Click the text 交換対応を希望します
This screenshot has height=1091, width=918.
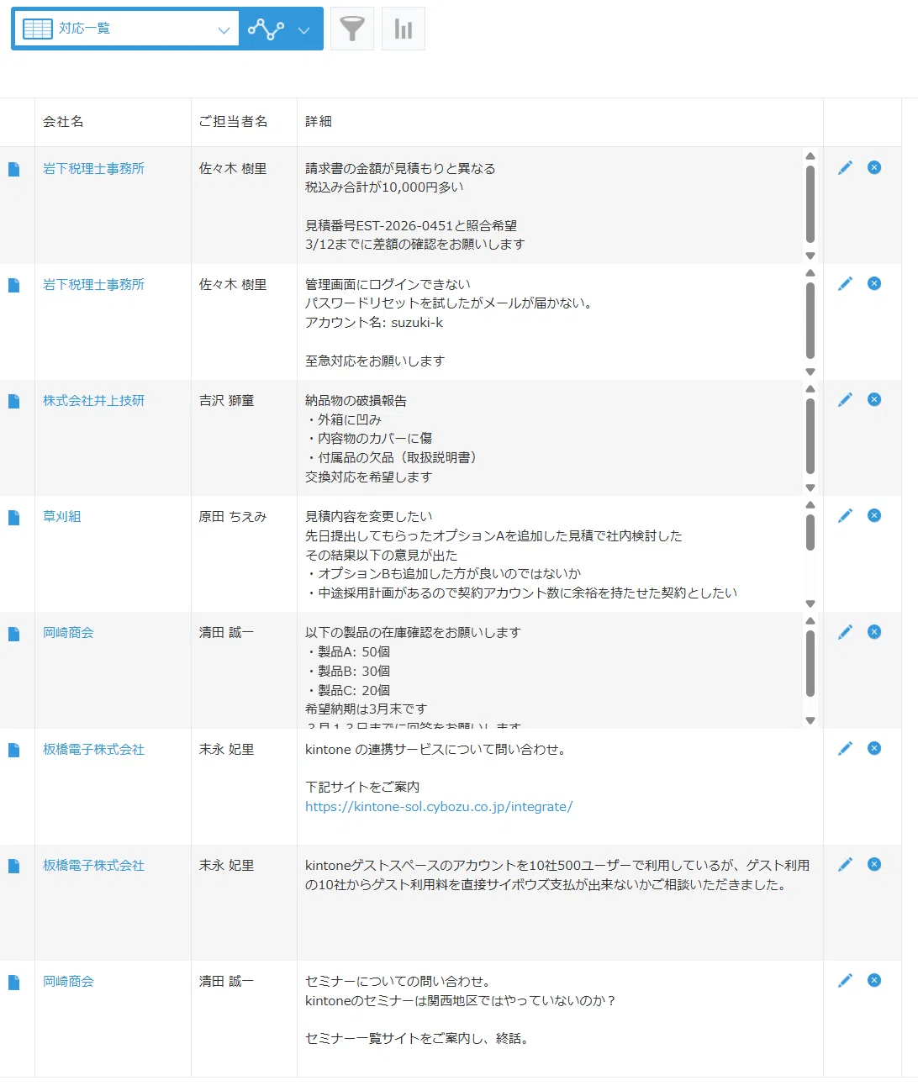tap(369, 477)
